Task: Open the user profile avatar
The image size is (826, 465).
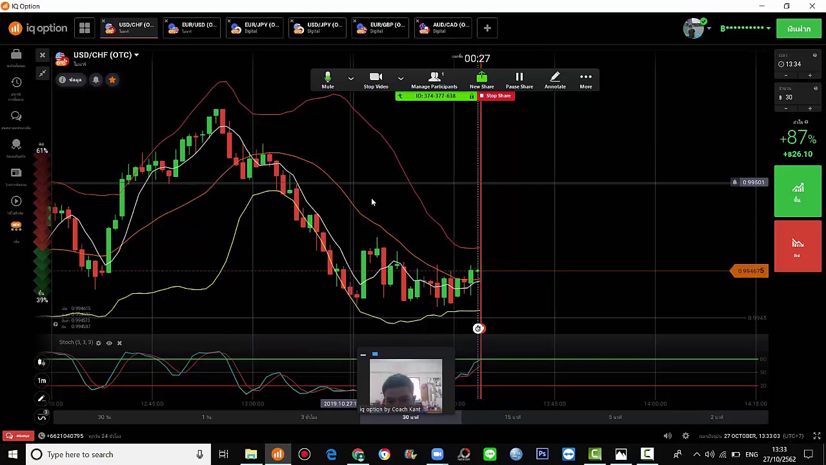Action: pyautogui.click(x=694, y=28)
